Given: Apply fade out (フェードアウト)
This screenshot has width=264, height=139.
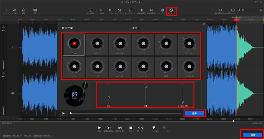Looking at the screenshot, I should click(x=130, y=10).
